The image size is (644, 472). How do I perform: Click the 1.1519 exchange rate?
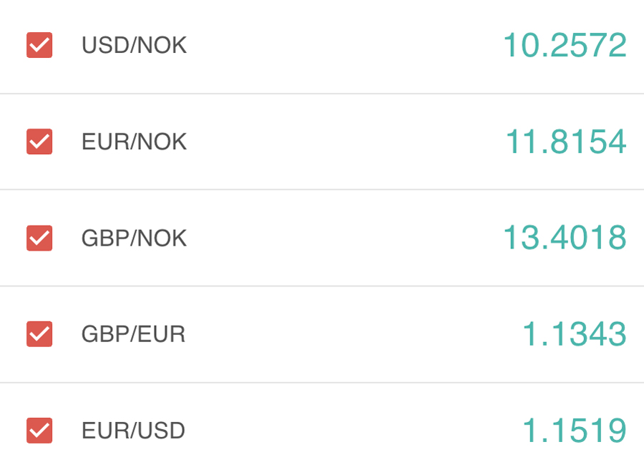[574, 431]
